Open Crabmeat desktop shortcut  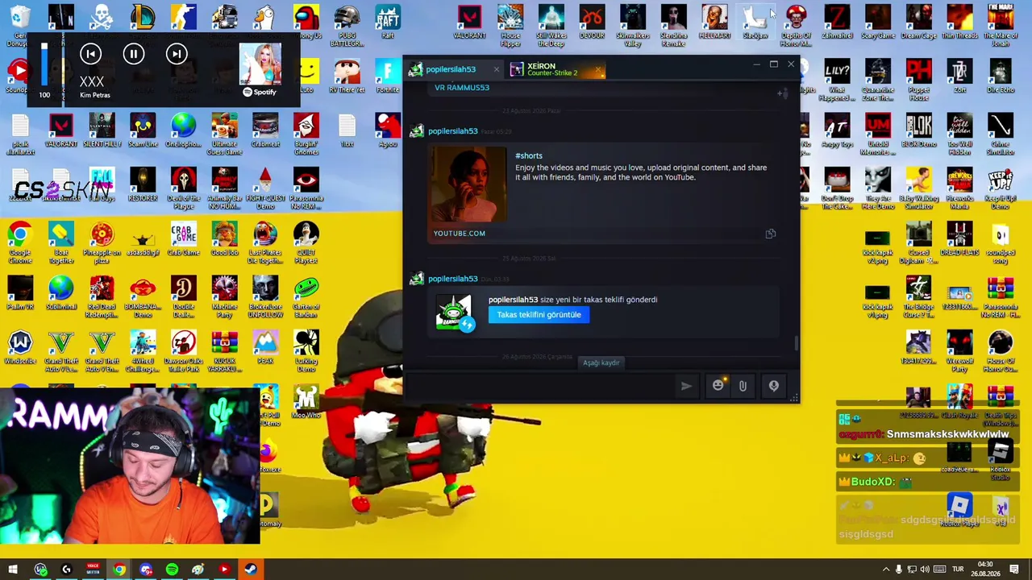265,130
